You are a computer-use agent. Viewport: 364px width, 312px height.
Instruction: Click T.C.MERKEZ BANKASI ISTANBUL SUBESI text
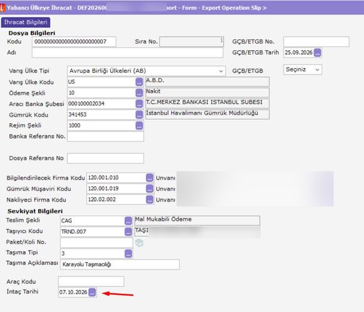(x=204, y=102)
